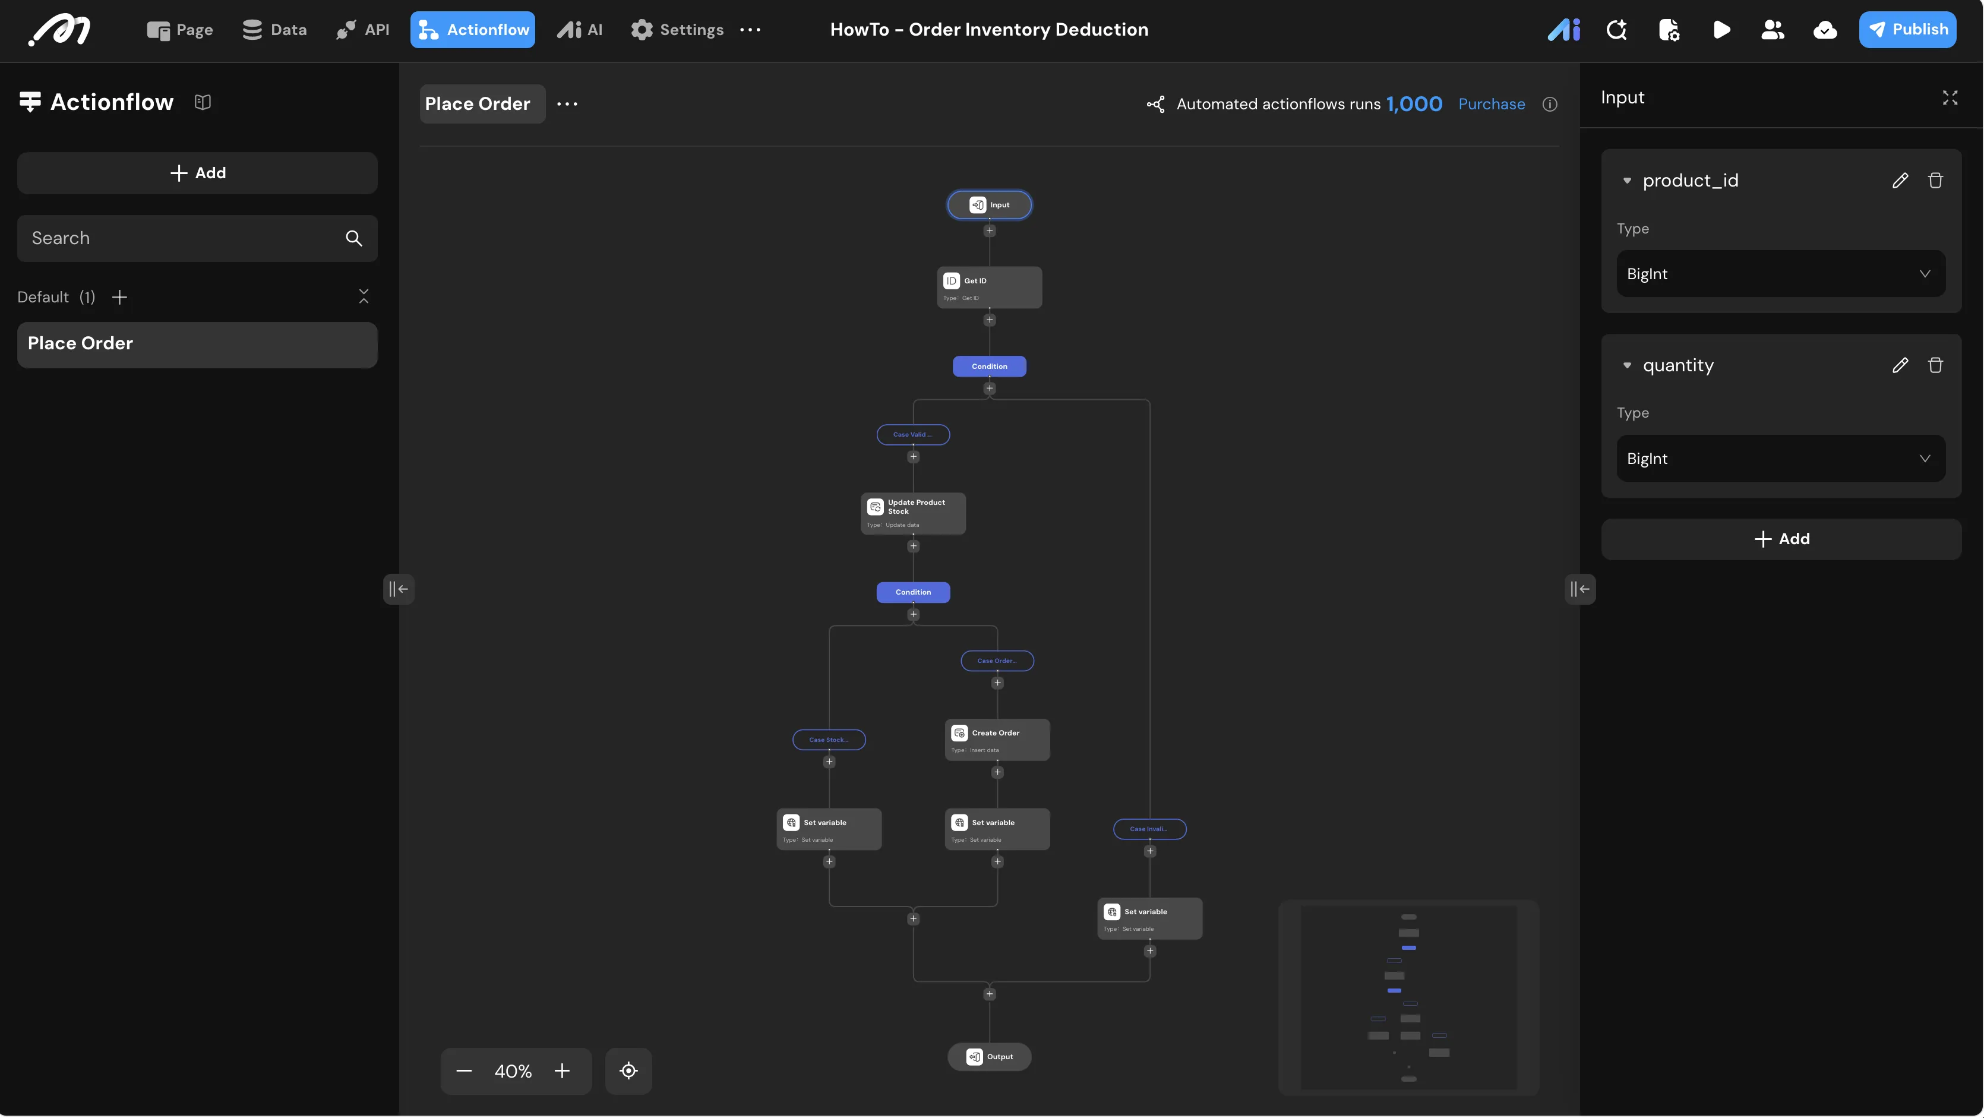Open the file settings icon in top bar
The image size is (1984, 1118).
1669,30
